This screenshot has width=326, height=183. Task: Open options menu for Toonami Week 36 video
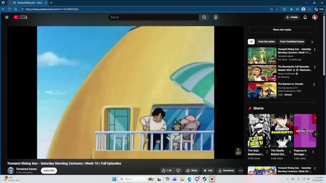[x=315, y=169]
